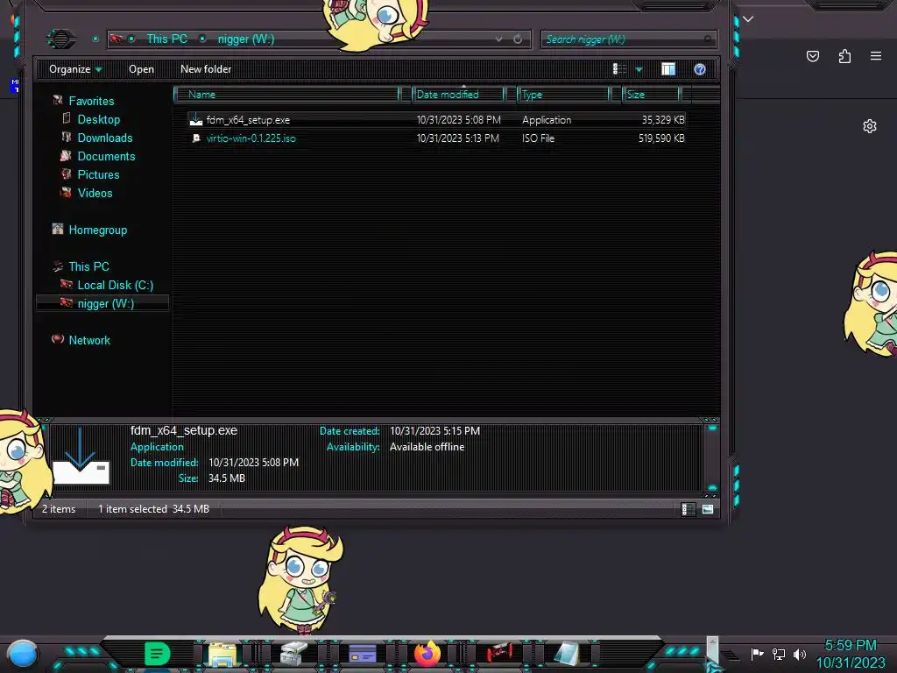Open the Firefox hamburger application menu
This screenshot has height=673, width=897.
coord(876,56)
